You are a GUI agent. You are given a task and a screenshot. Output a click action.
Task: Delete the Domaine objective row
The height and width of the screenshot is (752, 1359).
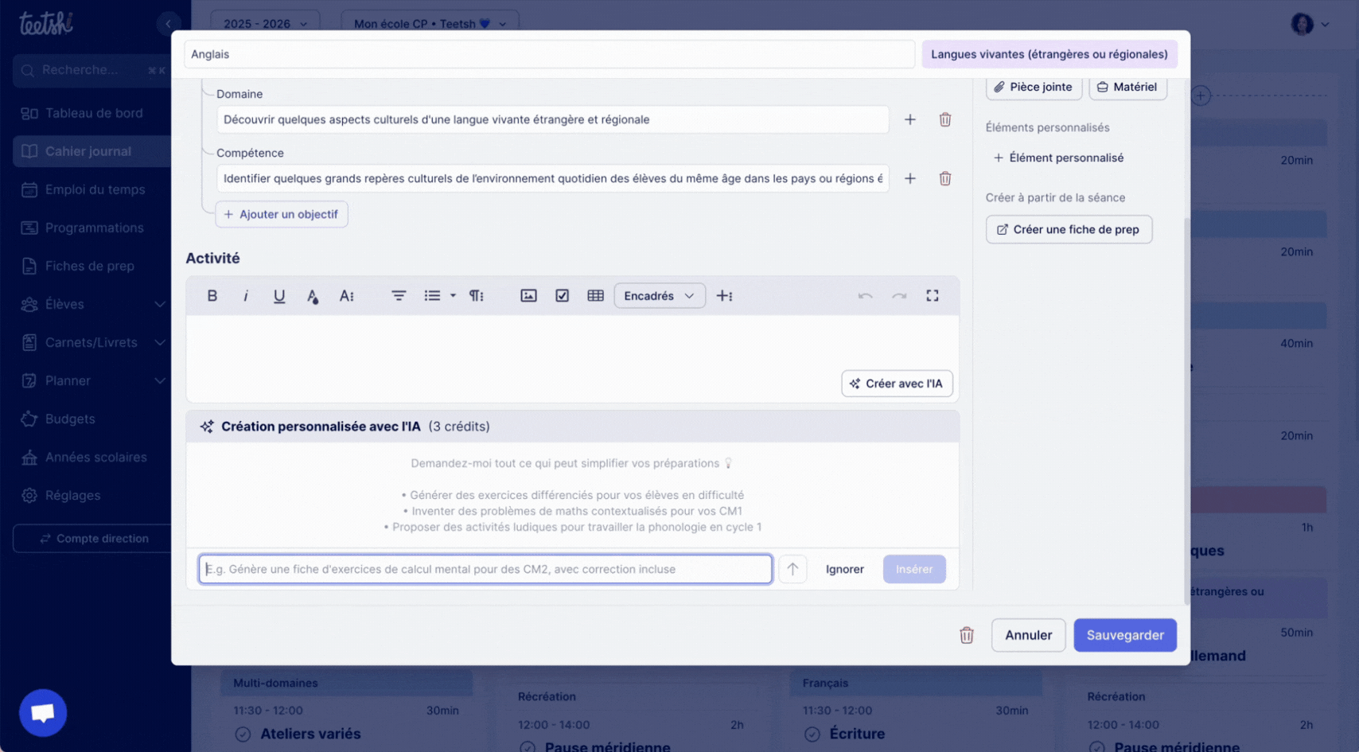click(x=944, y=120)
